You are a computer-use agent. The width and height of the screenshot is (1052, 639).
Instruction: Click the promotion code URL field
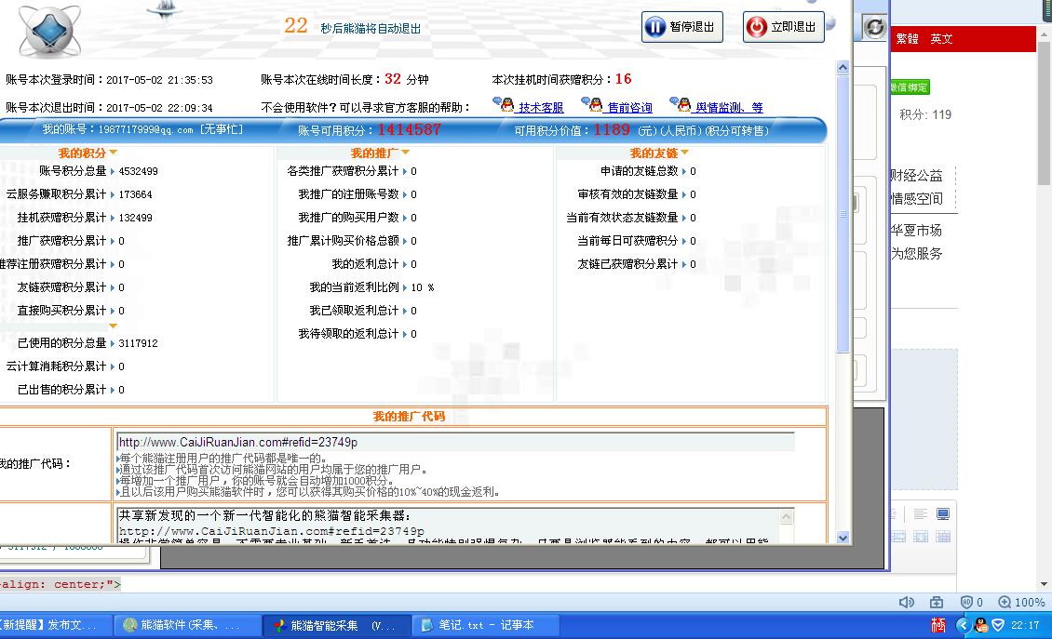pyautogui.click(x=455, y=443)
